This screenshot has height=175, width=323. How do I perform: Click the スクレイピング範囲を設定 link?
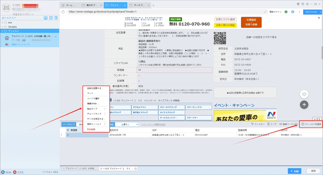point(153,124)
